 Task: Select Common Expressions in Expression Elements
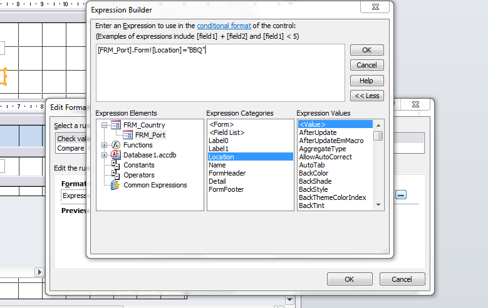point(155,185)
